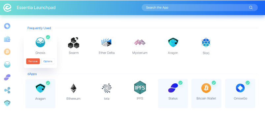Toggle the green check on Bitcoin Wallet
The height and width of the screenshot is (125, 265).
click(x=214, y=83)
